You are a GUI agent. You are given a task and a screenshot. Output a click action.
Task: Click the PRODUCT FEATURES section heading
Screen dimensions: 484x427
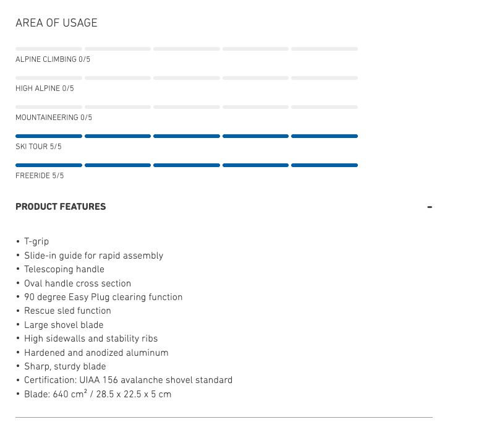click(61, 207)
